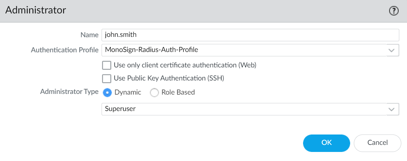Click the 'Dynamic' label text

(x=128, y=92)
